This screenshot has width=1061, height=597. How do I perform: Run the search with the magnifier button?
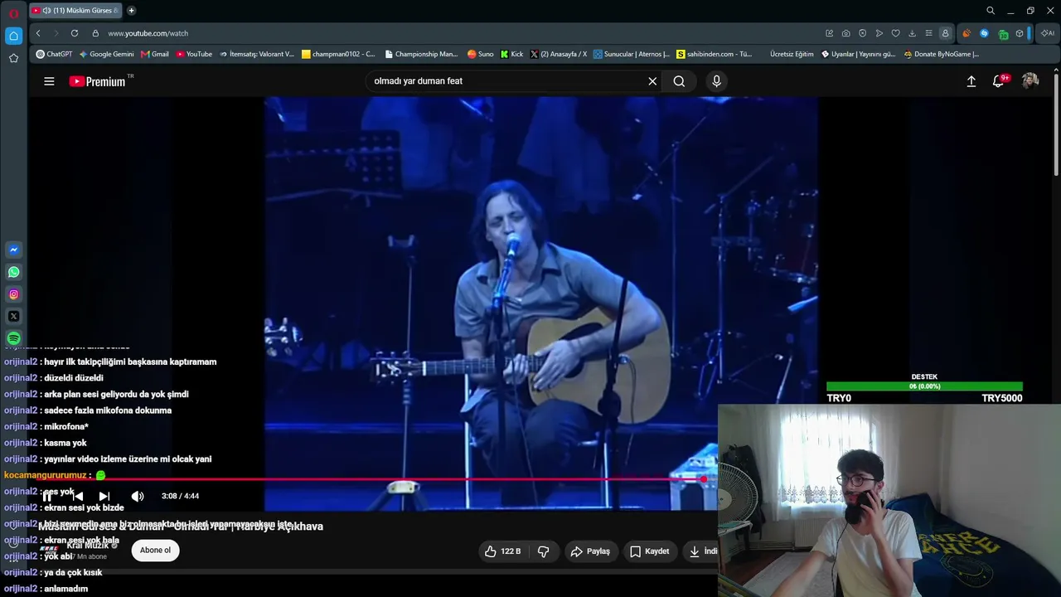[x=679, y=81]
